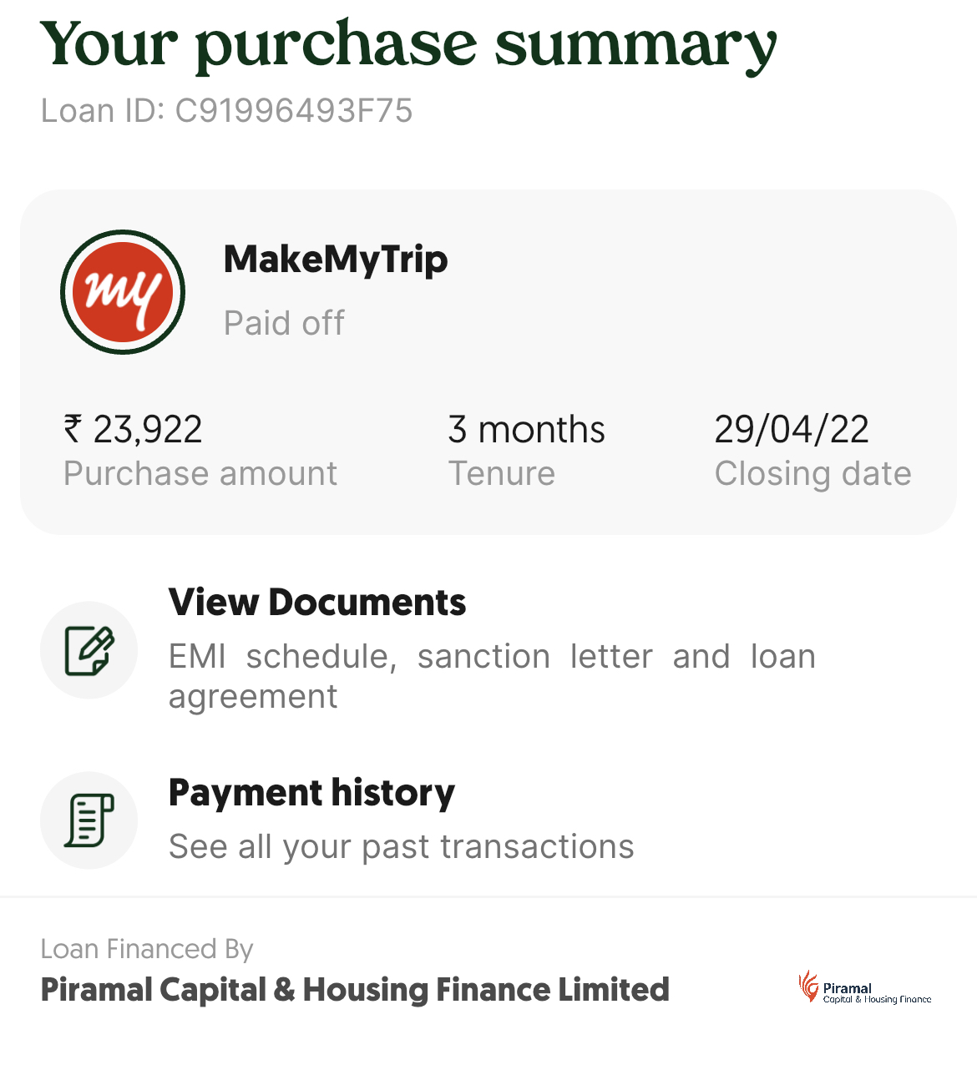Click the Paid off status label
977x1075 pixels.
click(284, 323)
